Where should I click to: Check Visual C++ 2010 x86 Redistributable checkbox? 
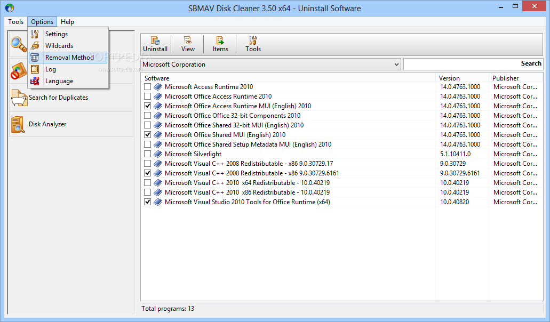(x=147, y=192)
